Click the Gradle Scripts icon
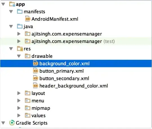The height and width of the screenshot is (129, 152). coord(12,123)
